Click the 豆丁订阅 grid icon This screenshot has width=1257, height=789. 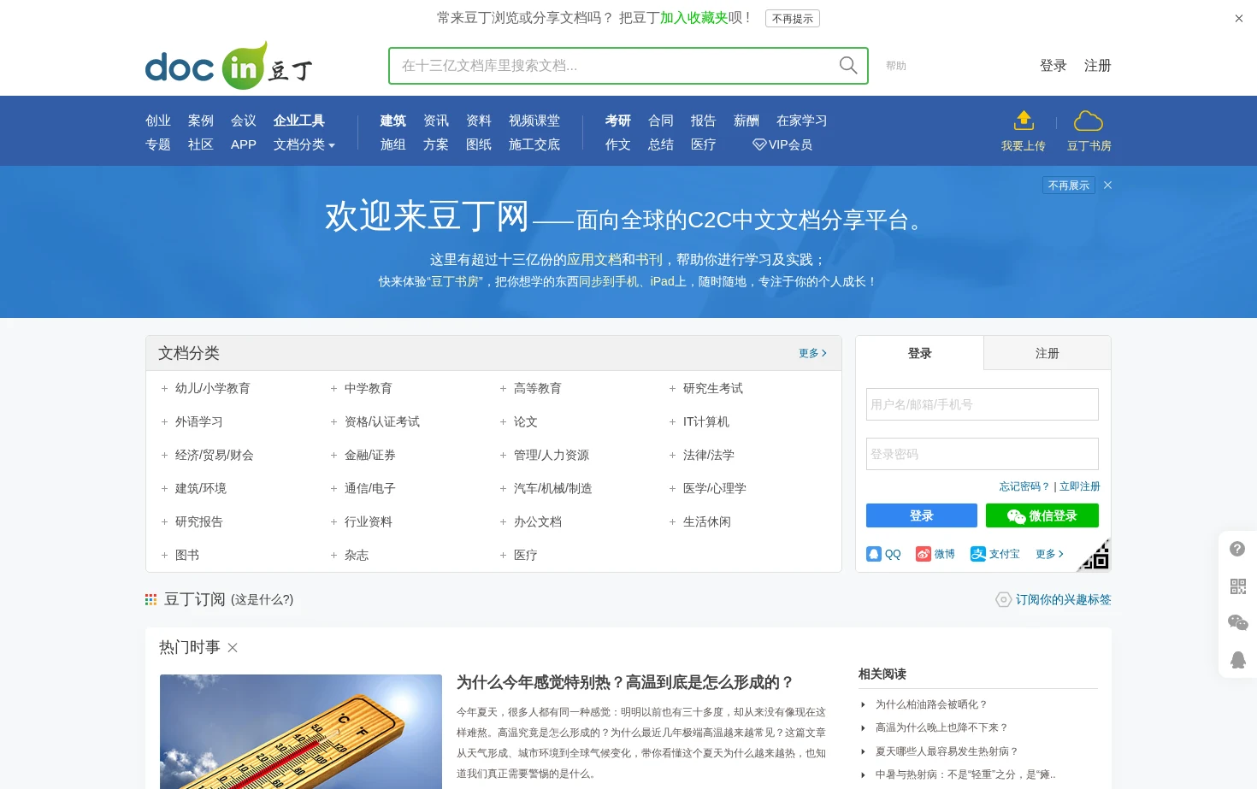click(x=150, y=600)
